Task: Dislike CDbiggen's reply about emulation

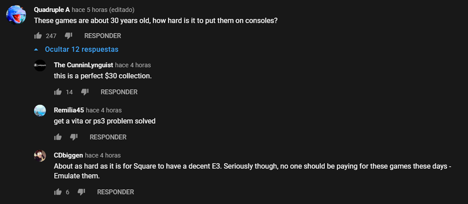Action: click(81, 192)
